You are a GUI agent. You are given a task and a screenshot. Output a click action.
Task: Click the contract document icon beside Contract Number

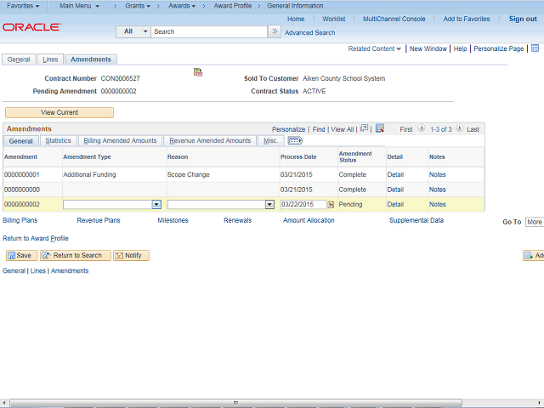click(198, 72)
